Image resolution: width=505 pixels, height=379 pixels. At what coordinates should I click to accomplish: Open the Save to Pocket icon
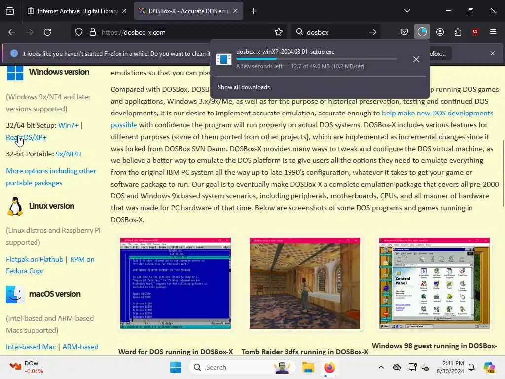click(x=404, y=32)
